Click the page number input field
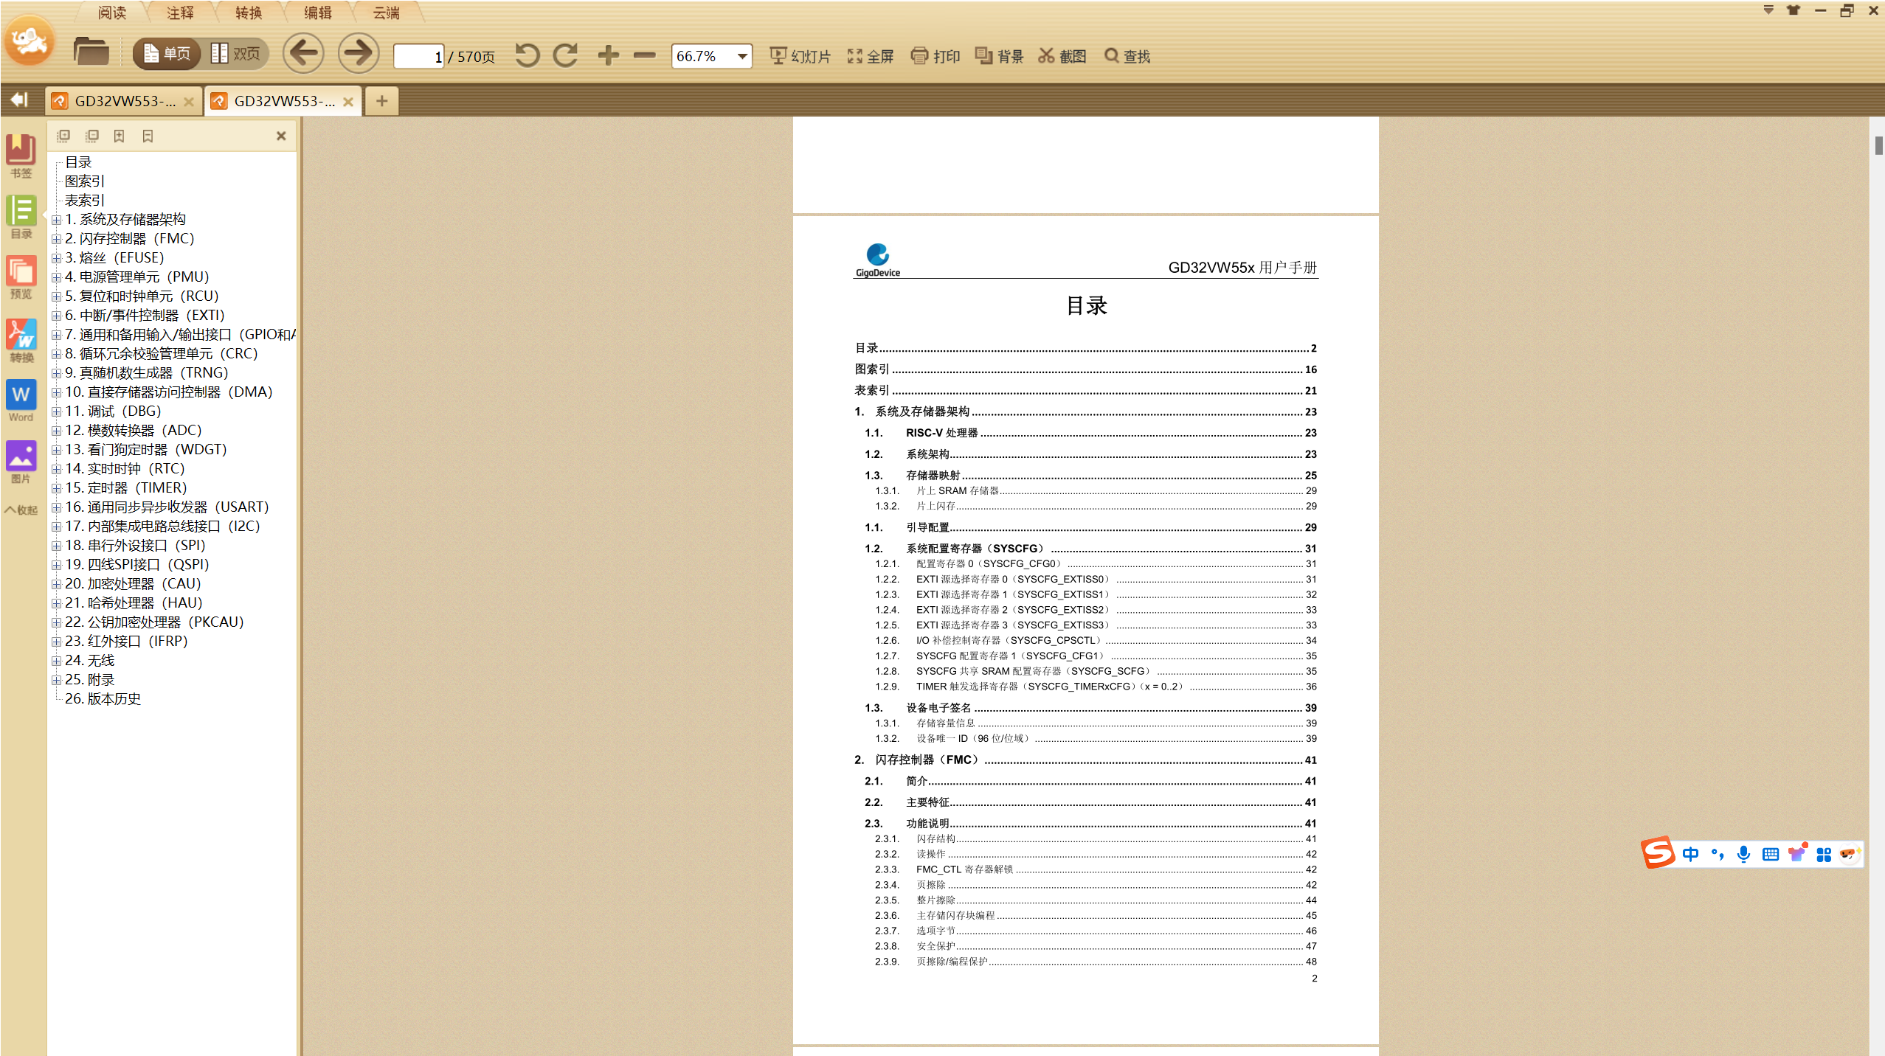Viewport: 1885px width, 1056px height. point(418,56)
